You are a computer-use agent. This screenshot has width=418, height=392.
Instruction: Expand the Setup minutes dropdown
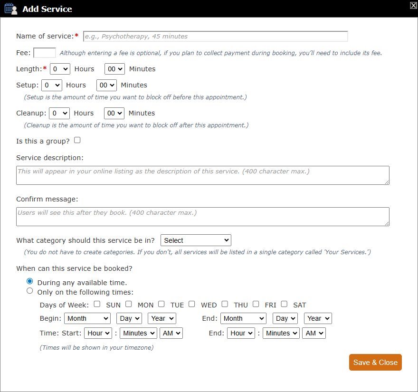click(x=106, y=85)
